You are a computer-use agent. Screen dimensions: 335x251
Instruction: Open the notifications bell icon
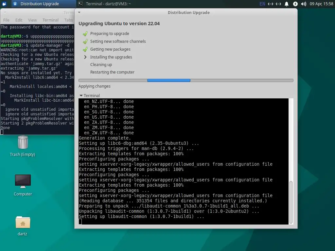click(x=287, y=4)
